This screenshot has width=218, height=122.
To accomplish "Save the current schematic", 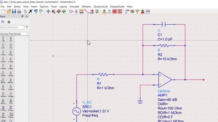I will coord(14,12).
